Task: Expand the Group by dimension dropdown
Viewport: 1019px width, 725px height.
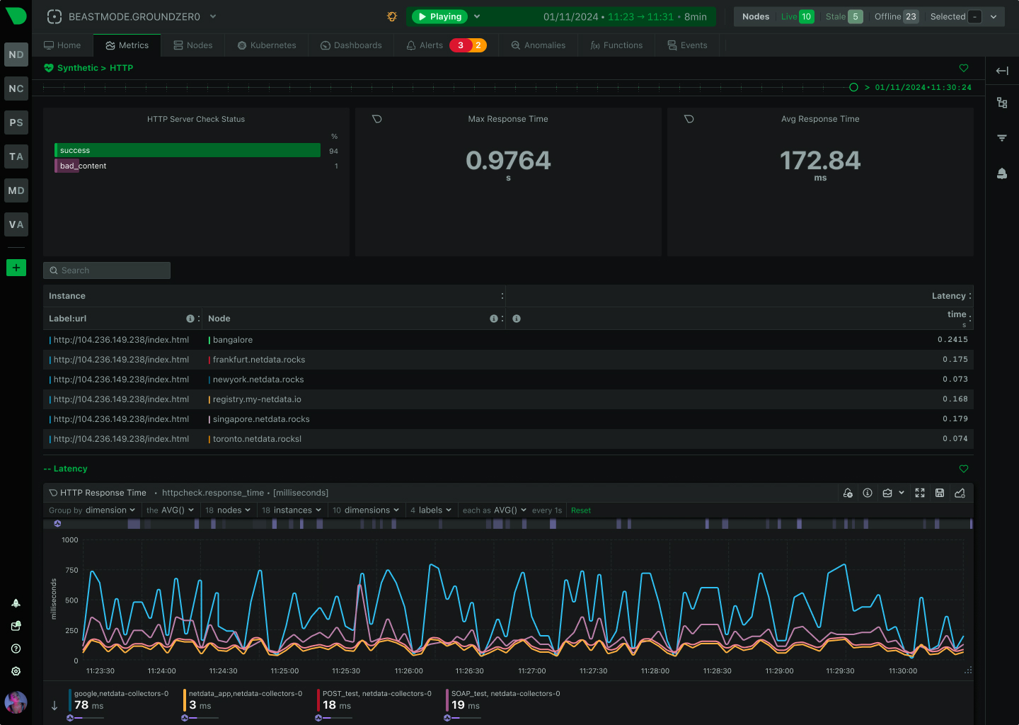Action: click(92, 510)
